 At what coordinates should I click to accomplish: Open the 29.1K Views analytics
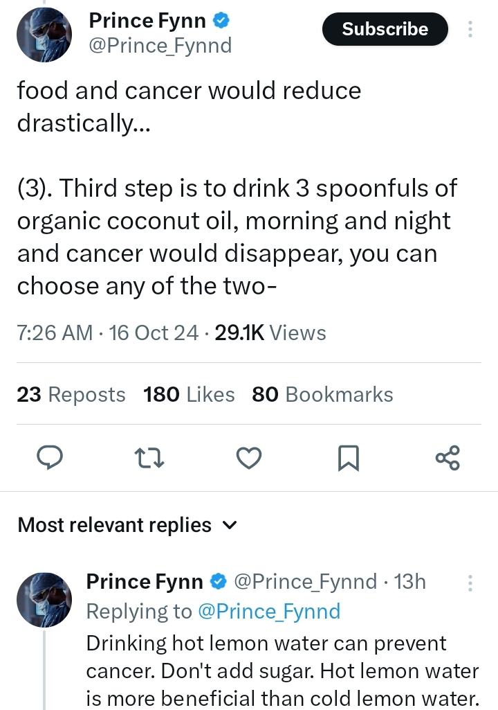pos(270,333)
